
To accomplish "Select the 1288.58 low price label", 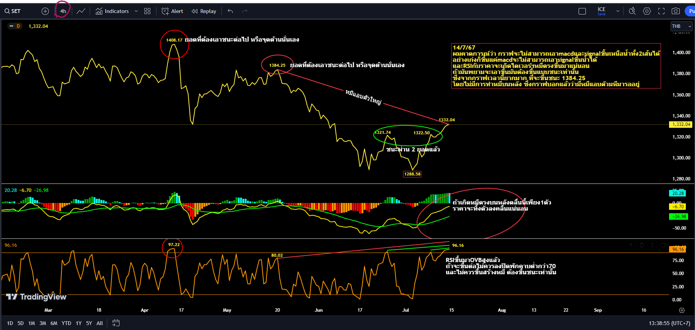I will pyautogui.click(x=412, y=174).
